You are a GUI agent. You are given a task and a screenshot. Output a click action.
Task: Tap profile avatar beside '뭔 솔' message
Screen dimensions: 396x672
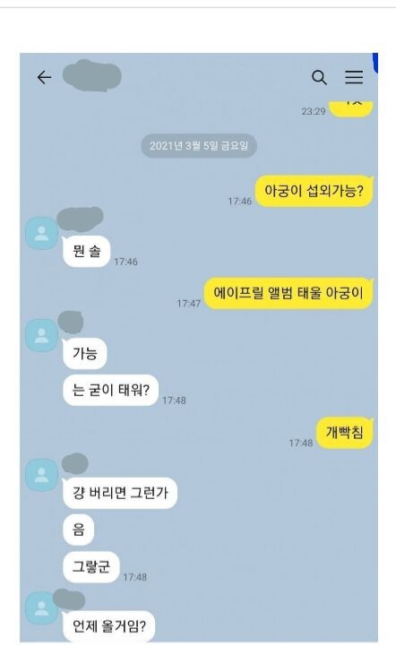coord(41,233)
